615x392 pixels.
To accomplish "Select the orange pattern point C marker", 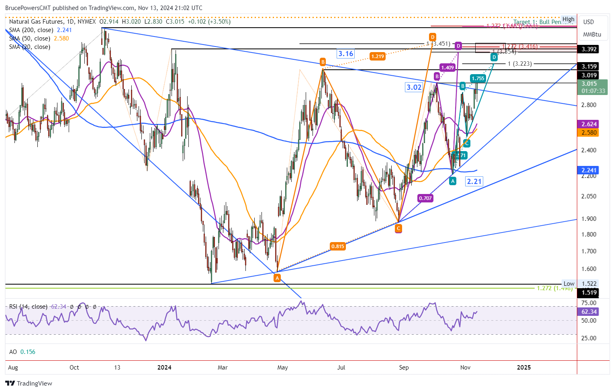I will click(398, 228).
